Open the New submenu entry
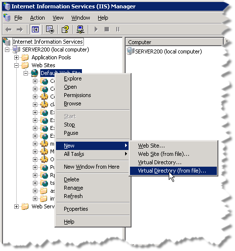Screen dimensions: 235x251 (92, 146)
